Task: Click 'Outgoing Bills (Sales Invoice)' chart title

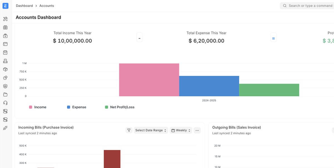Action: (237, 128)
